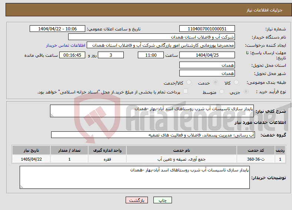Select the خدمت radio button
The image size is (292, 210).
tap(215, 82)
